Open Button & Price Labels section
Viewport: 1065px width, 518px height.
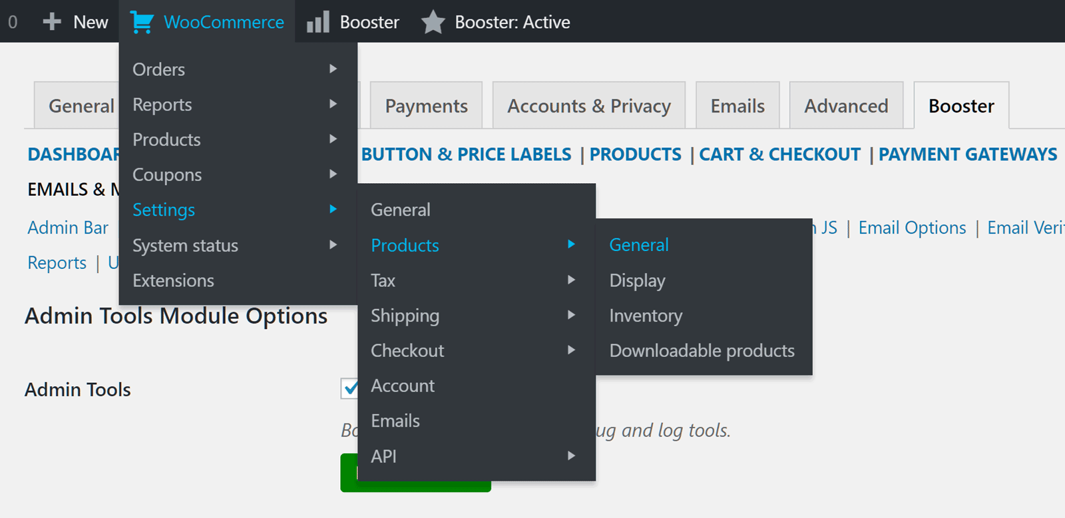[x=466, y=154]
